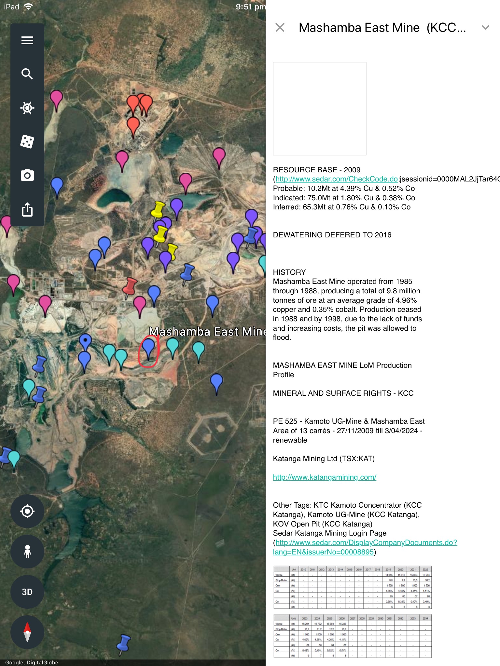The width and height of the screenshot is (500, 666).
Task: Tap the 'PE 525 - Kamoto UG-Mine' line
Action: pyautogui.click(x=349, y=421)
